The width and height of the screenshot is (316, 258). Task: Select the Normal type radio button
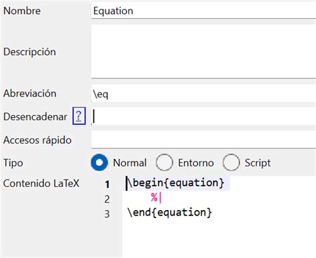99,162
